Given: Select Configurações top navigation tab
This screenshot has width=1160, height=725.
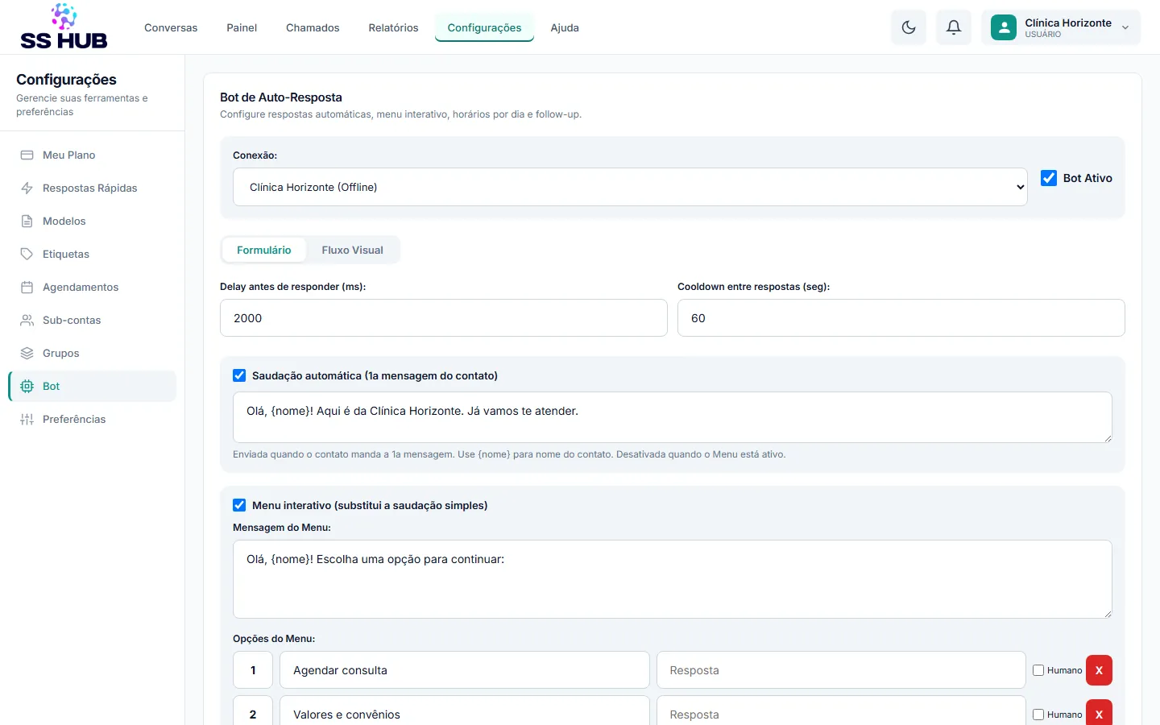Looking at the screenshot, I should pyautogui.click(x=484, y=27).
